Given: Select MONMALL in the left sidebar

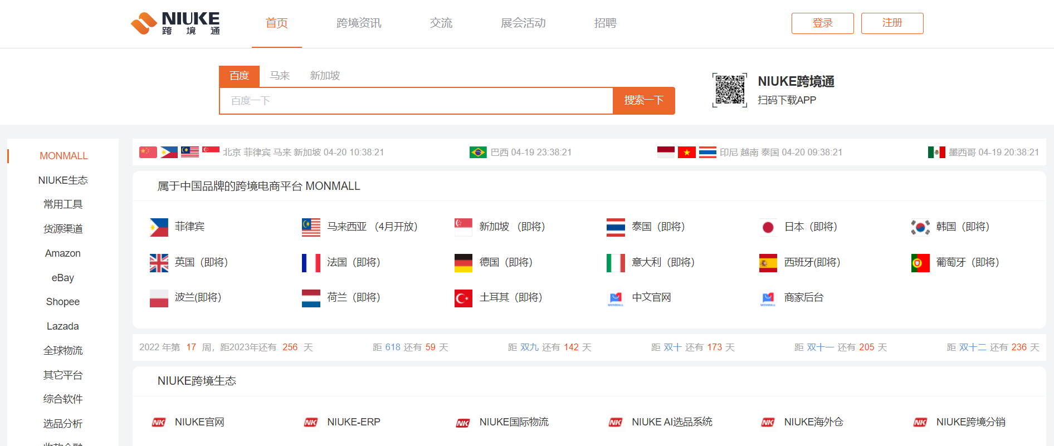Looking at the screenshot, I should (x=64, y=156).
